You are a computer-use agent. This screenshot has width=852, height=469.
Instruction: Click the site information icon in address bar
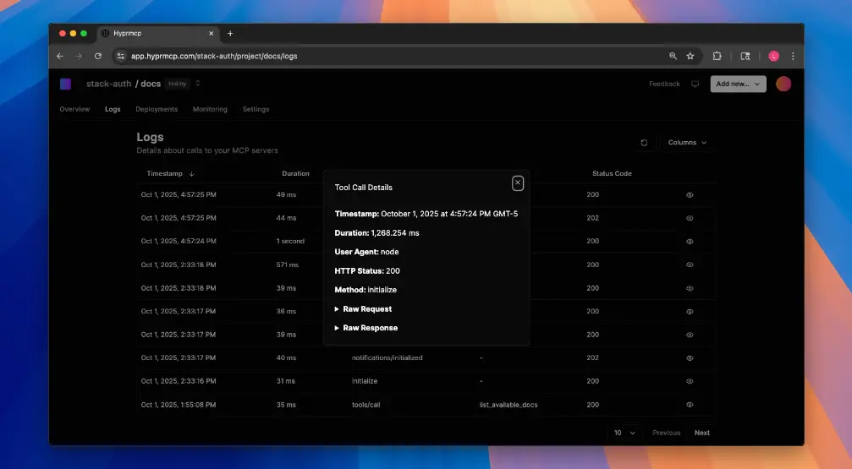click(x=121, y=56)
